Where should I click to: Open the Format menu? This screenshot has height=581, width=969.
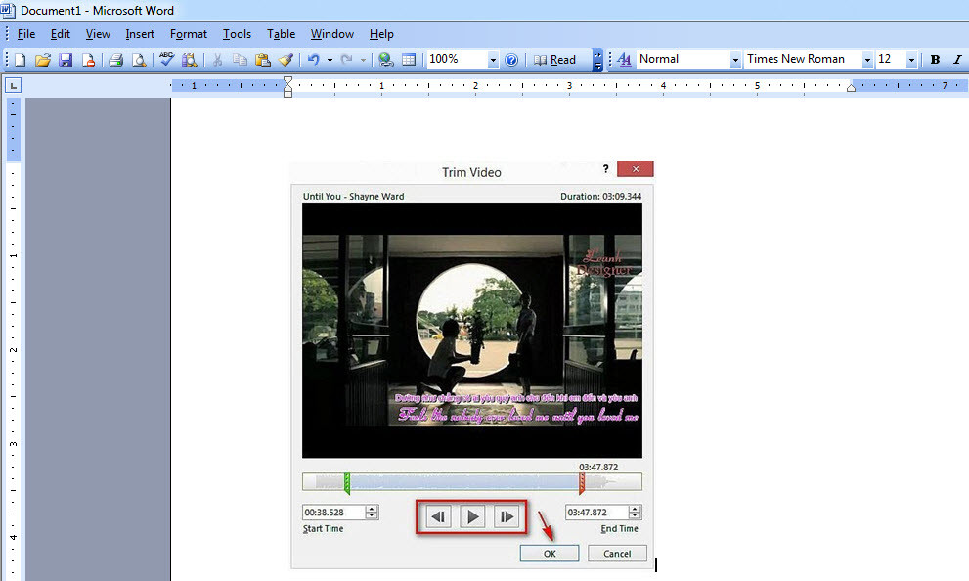click(x=189, y=34)
